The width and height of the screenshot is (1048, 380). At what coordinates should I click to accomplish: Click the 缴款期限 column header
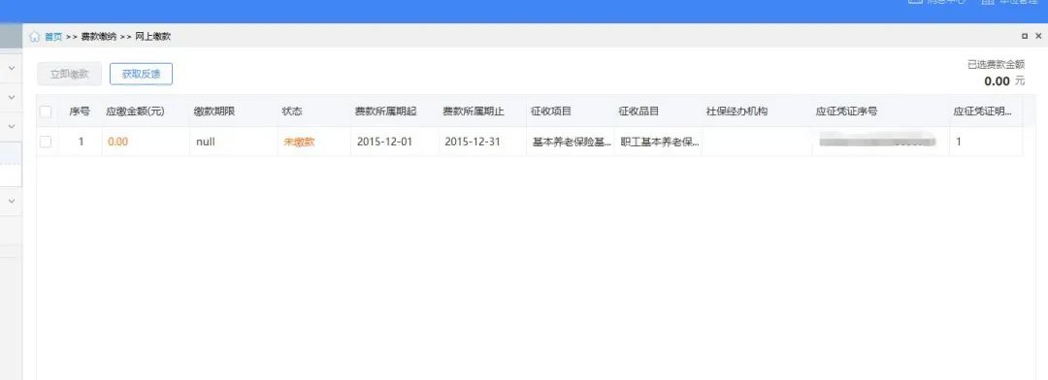pyautogui.click(x=213, y=111)
